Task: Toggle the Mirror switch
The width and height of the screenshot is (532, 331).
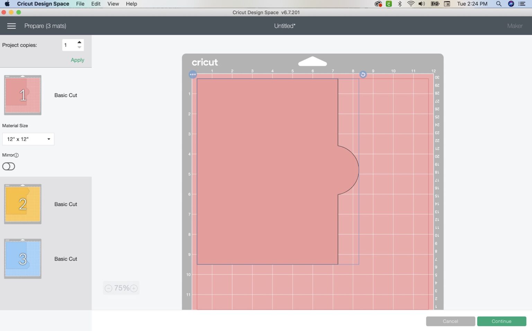Action: [9, 167]
